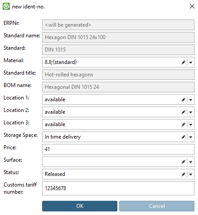Image resolution: width=198 pixels, height=215 pixels.
Task: Dismiss the dialog with Cancel
Action: [157, 206]
